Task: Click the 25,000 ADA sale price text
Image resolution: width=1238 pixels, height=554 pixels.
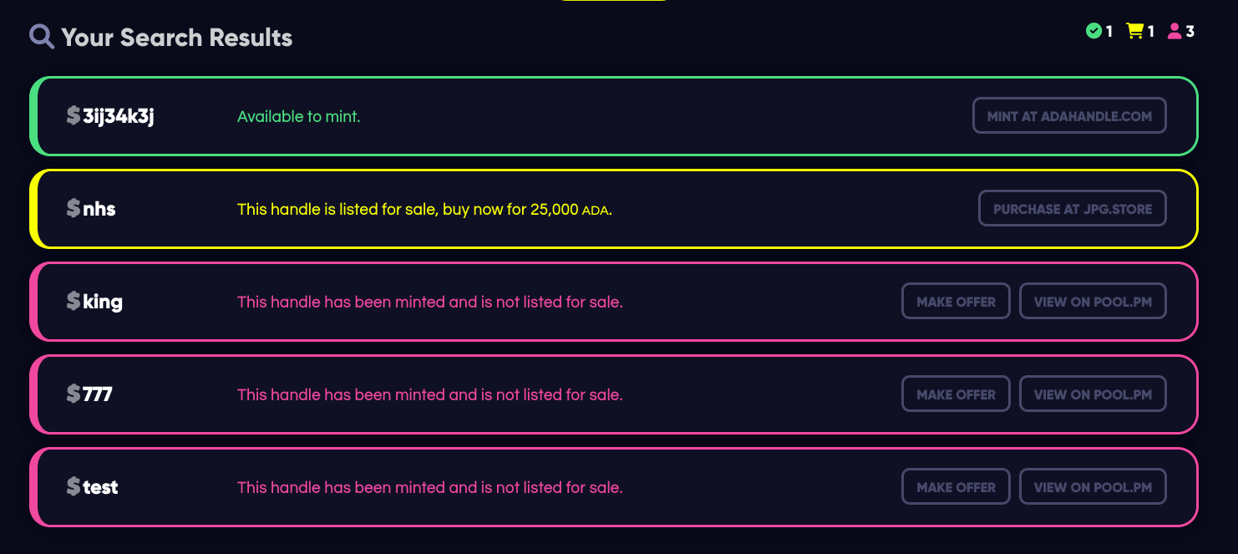Action: [569, 209]
